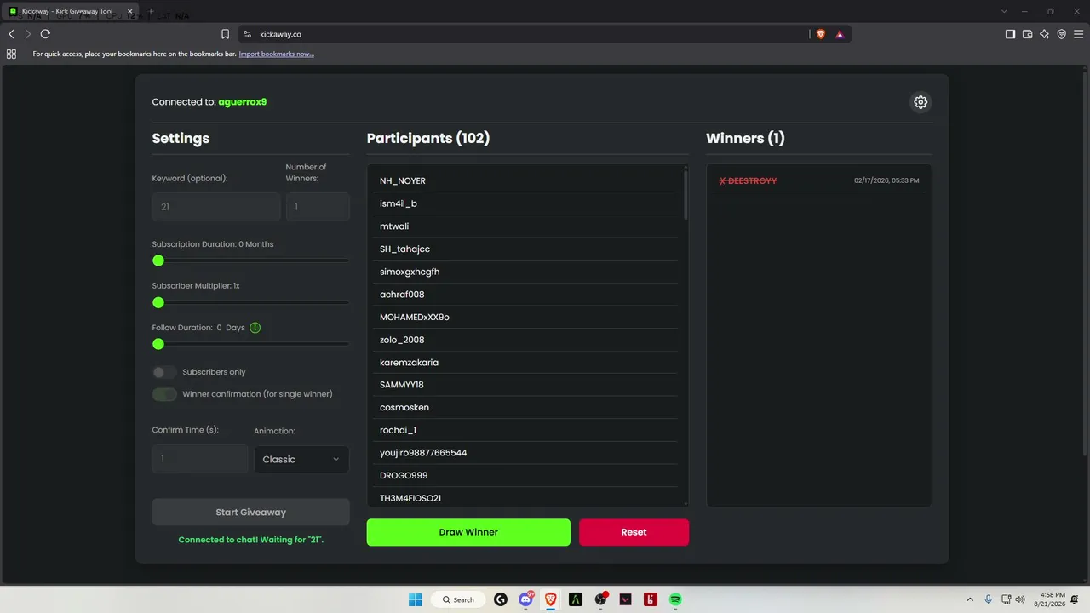Adjust the Follow Duration slider handle
1090x613 pixels.
[158, 344]
